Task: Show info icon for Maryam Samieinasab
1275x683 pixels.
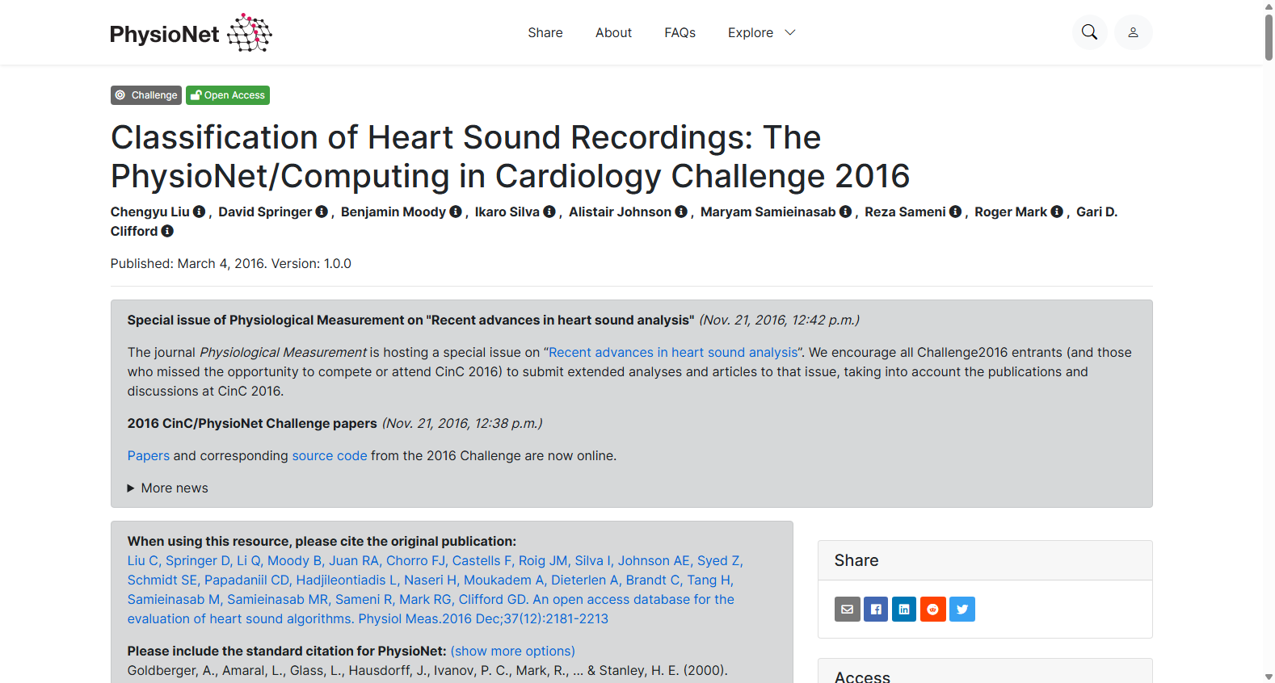Action: [846, 212]
